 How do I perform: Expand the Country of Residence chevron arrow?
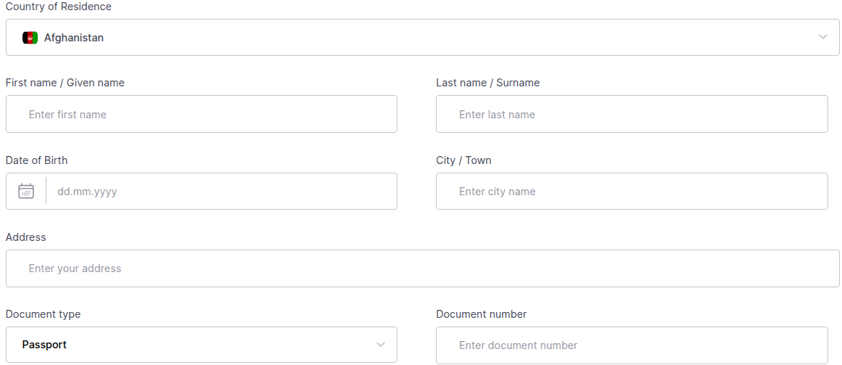pyautogui.click(x=822, y=37)
